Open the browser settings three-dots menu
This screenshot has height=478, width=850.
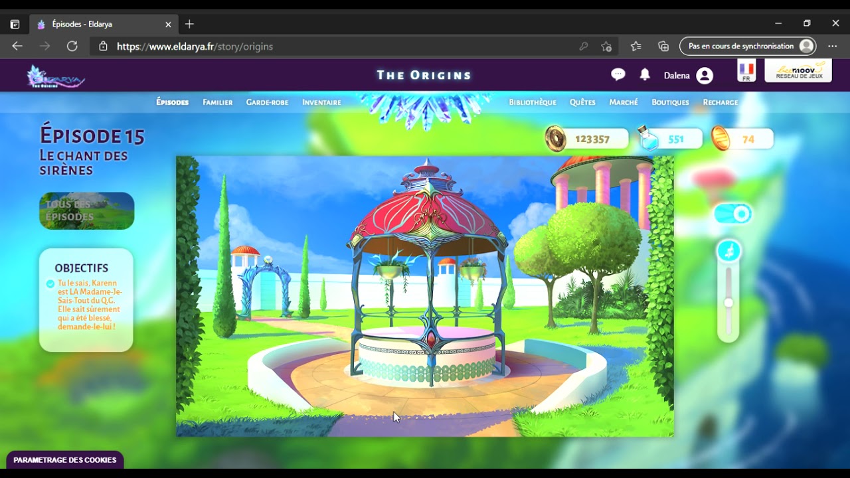tap(832, 46)
